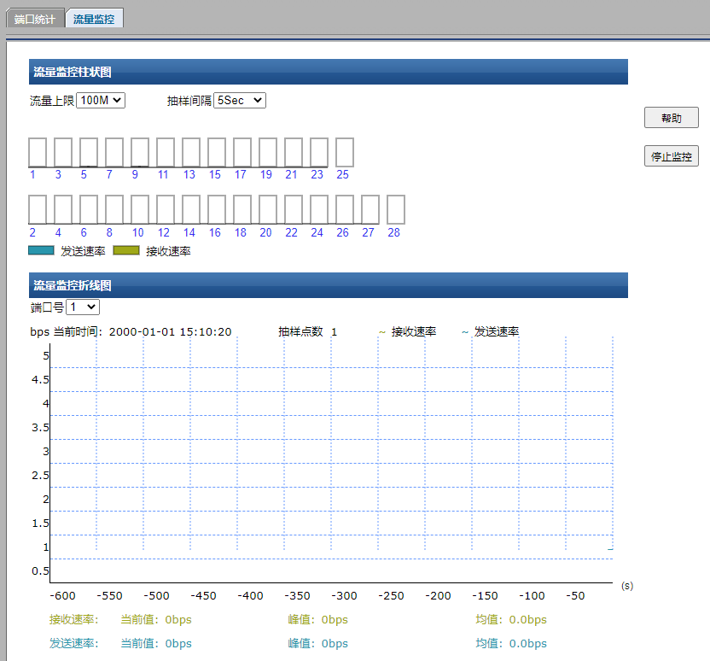
Task: Click the 抽样点数 1 text
Action: tap(307, 331)
